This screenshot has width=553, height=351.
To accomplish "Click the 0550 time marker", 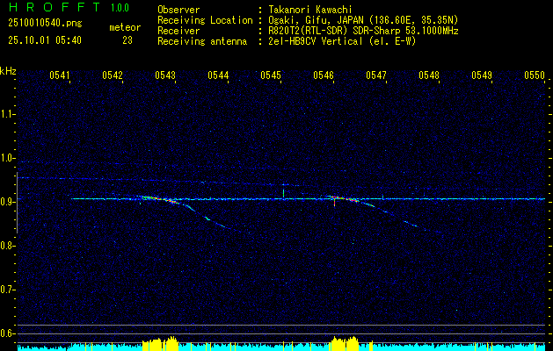I will pos(535,75).
